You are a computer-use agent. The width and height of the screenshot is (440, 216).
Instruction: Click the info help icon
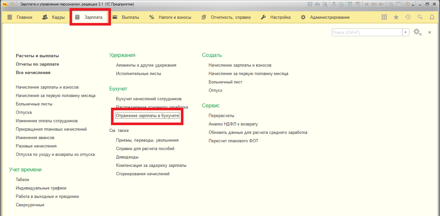407,4
